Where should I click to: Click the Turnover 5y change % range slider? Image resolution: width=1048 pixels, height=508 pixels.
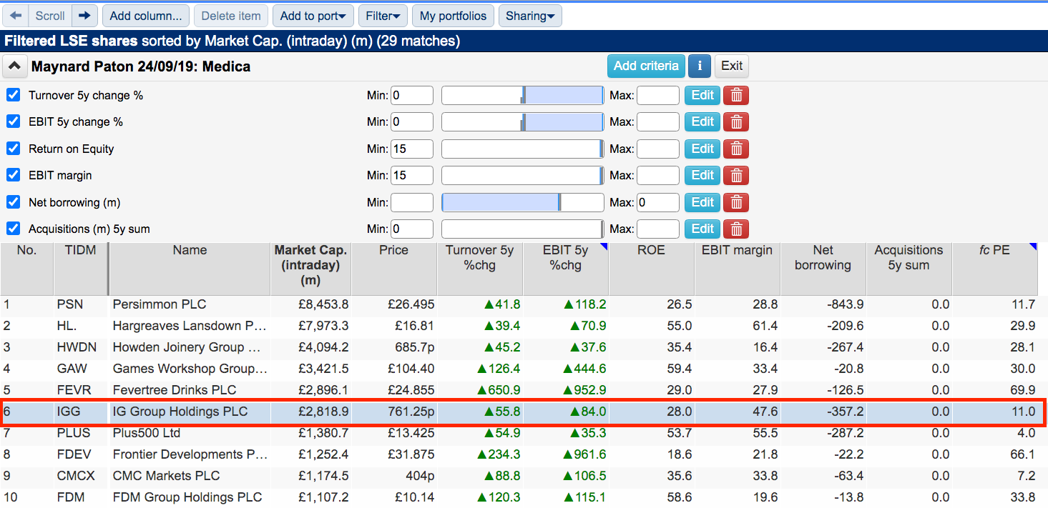[523, 95]
